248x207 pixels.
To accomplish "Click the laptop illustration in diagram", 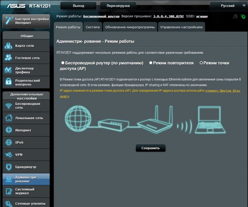I will (210, 120).
